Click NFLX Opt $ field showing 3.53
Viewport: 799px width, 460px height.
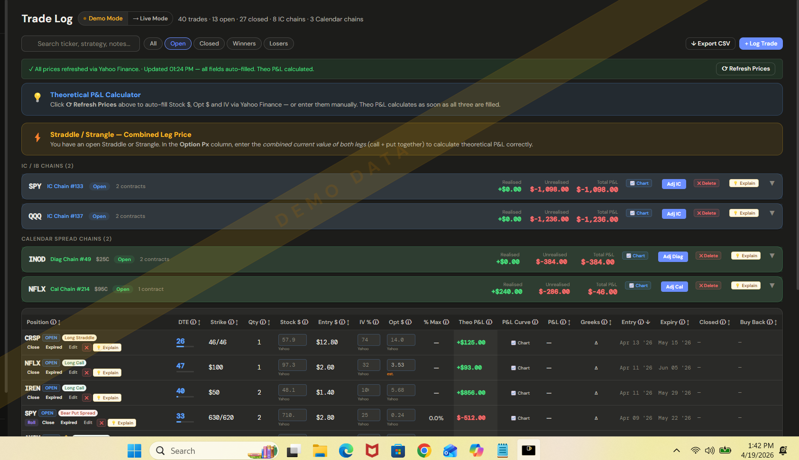pos(401,365)
